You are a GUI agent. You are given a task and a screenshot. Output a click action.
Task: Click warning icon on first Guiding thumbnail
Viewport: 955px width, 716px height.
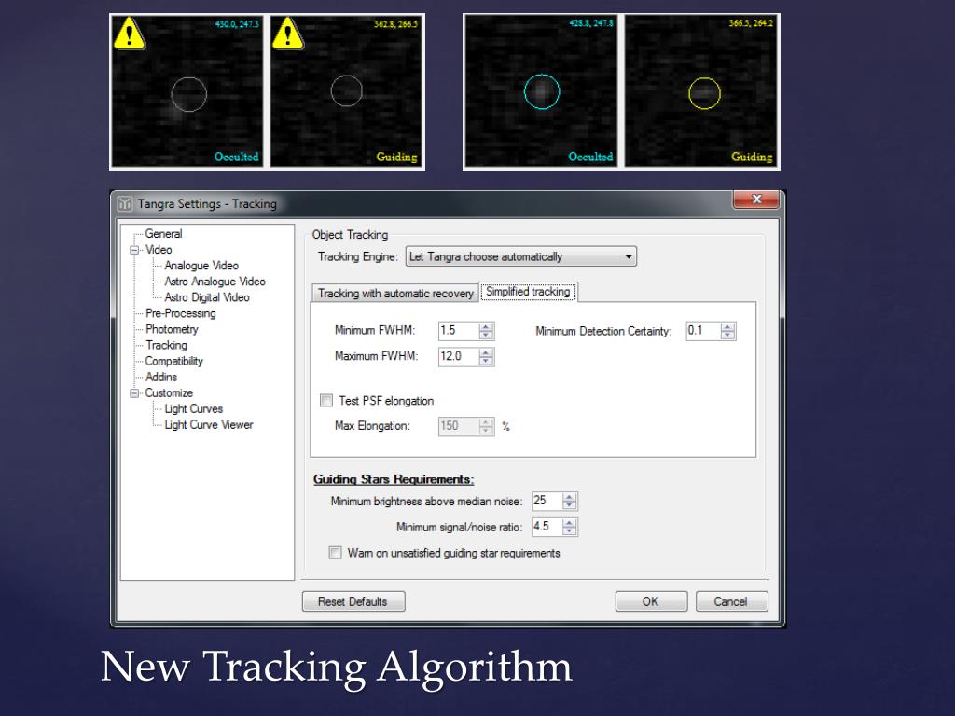click(288, 34)
